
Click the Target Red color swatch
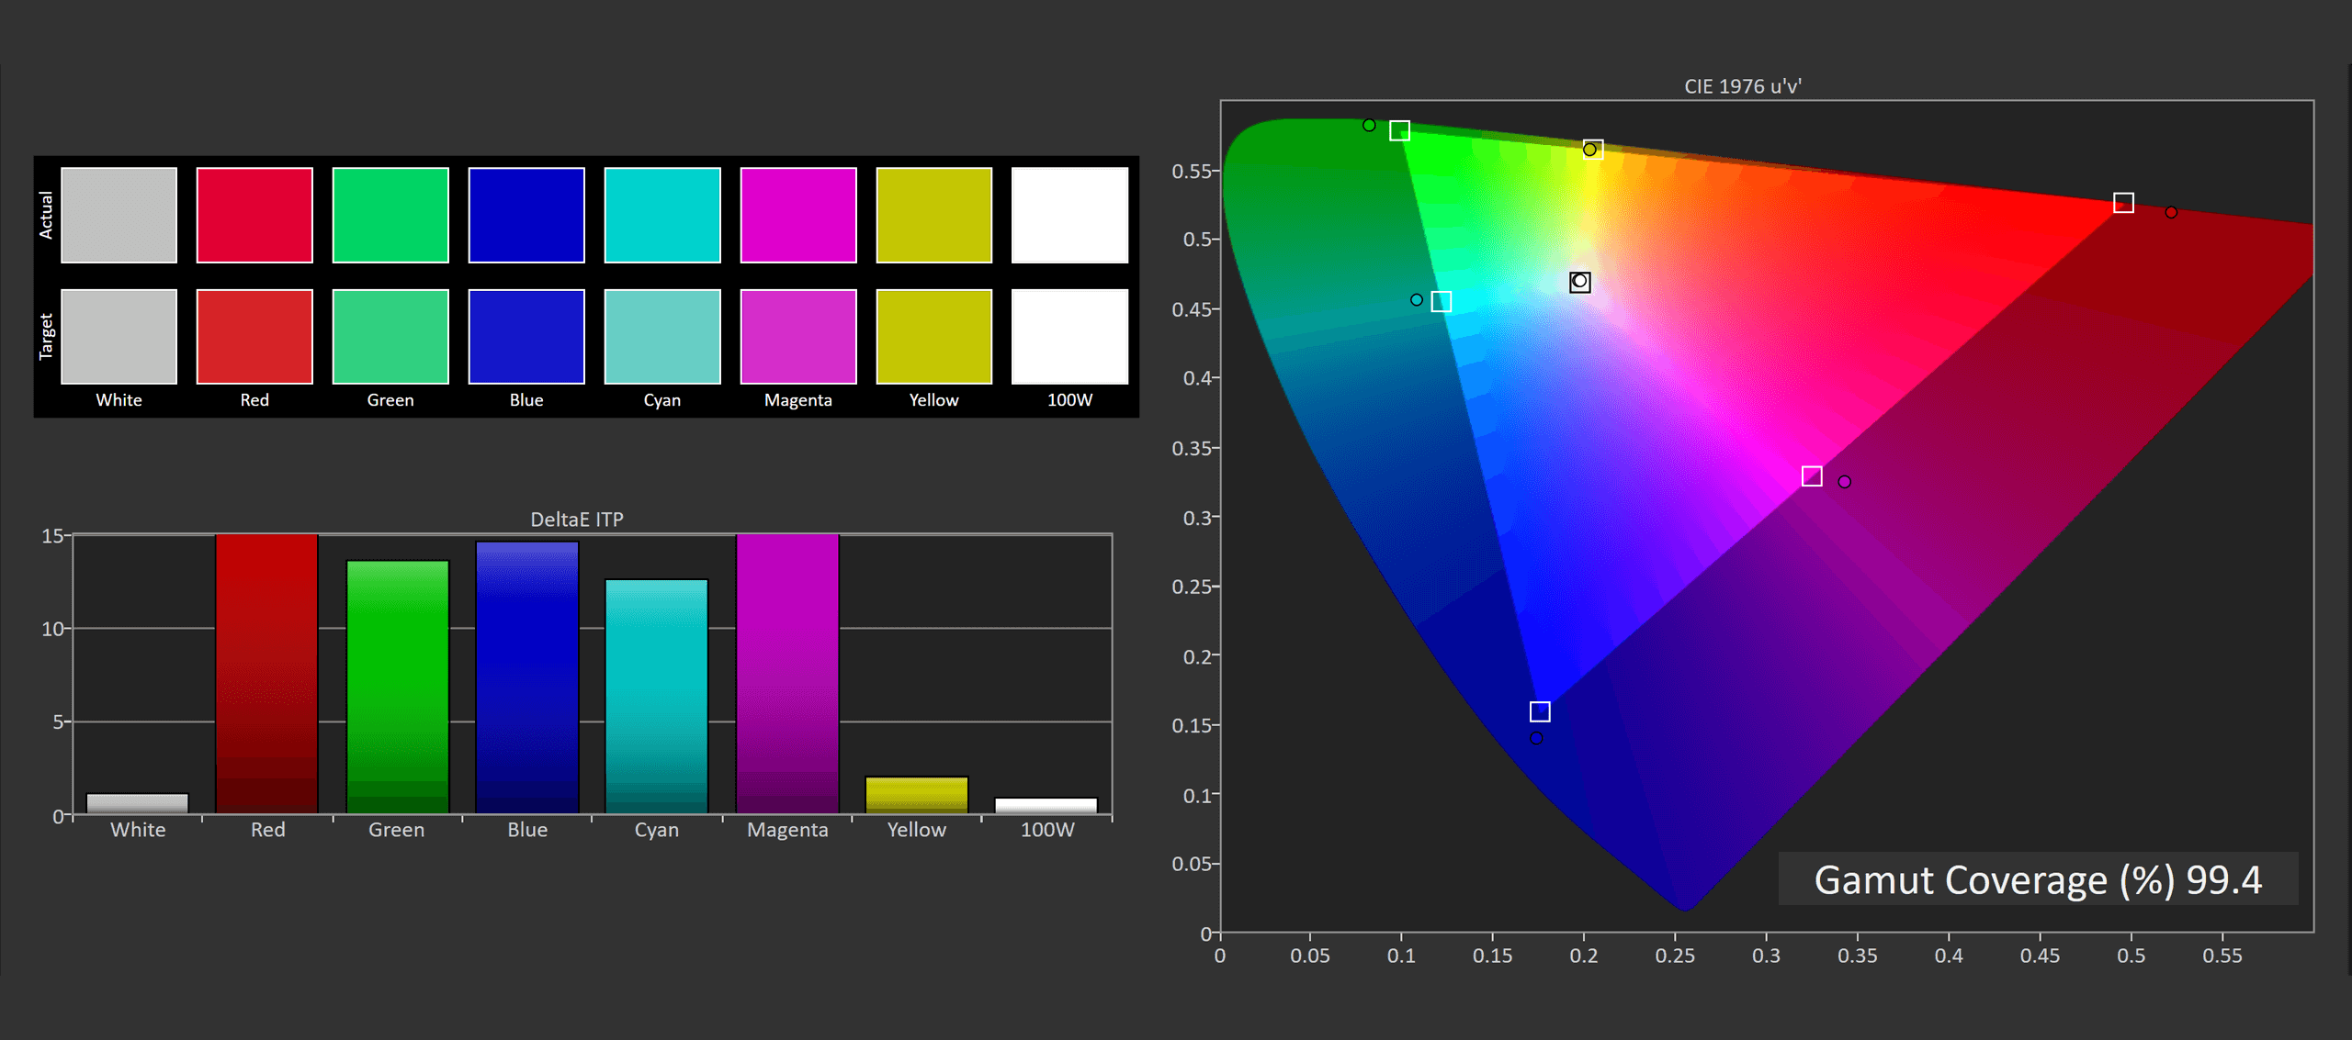coord(254,336)
